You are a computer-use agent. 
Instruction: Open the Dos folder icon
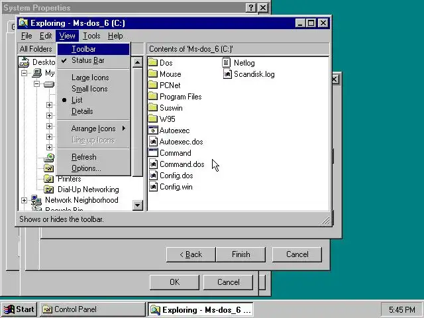pyautogui.click(x=153, y=63)
